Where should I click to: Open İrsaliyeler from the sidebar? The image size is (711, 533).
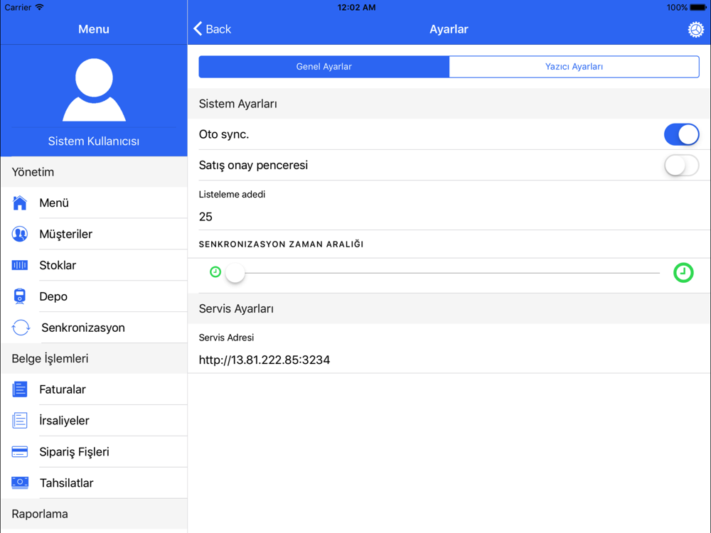(x=64, y=421)
